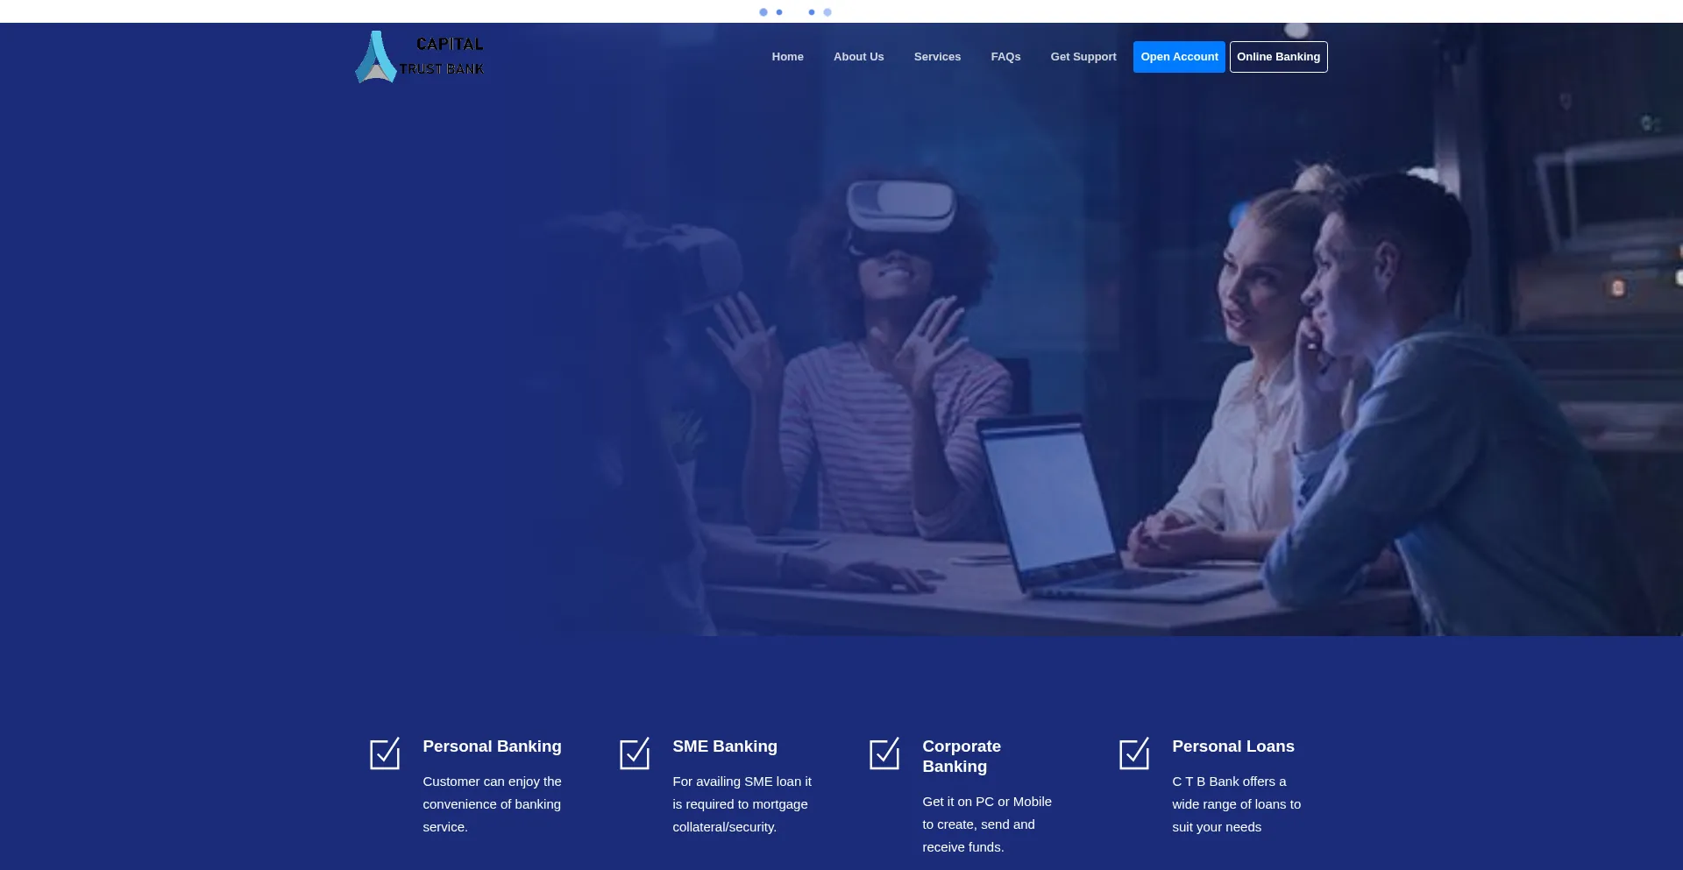Open the About Us page
The width and height of the screenshot is (1683, 870).
tap(858, 57)
